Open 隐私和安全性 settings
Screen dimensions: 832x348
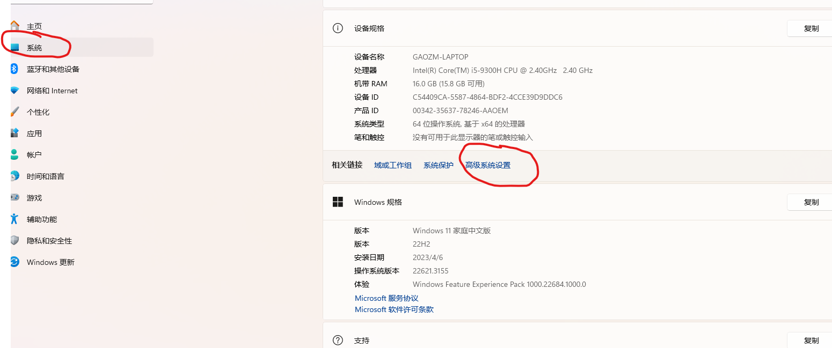point(82,241)
